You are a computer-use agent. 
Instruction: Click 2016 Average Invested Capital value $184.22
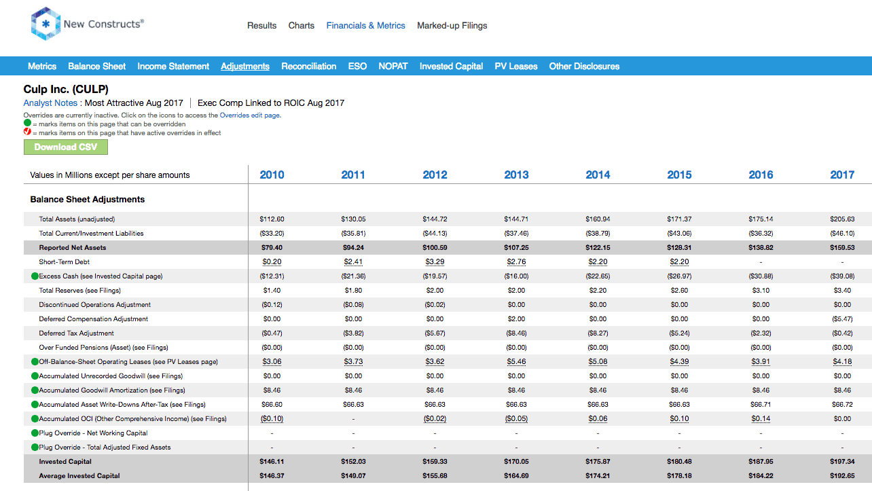pyautogui.click(x=761, y=476)
